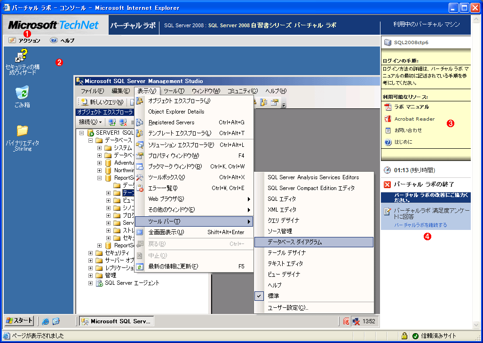Choose 全画面表示 from the view menu
The width and height of the screenshot is (483, 343).
(x=194, y=232)
